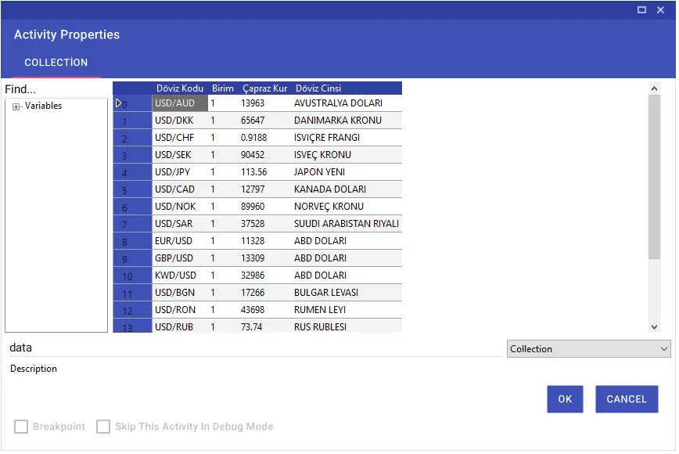Click the USD/AUD cell
679x454 pixels.
tap(181, 103)
